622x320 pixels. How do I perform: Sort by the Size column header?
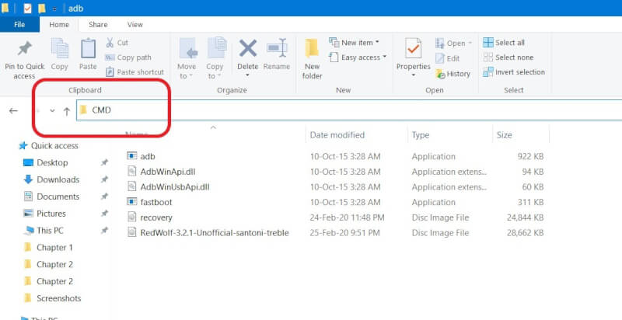(x=504, y=135)
